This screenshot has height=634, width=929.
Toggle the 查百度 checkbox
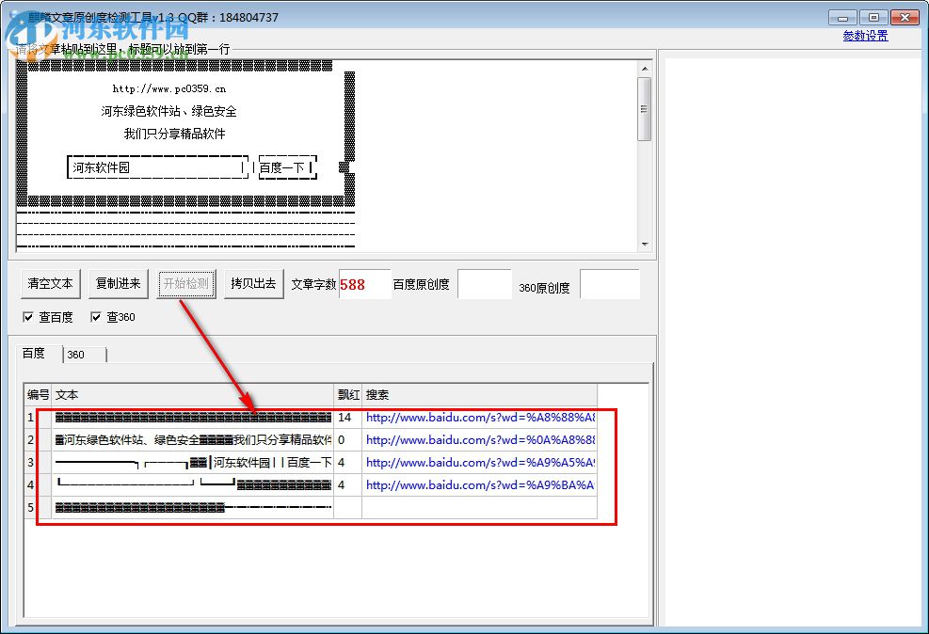coord(28,317)
